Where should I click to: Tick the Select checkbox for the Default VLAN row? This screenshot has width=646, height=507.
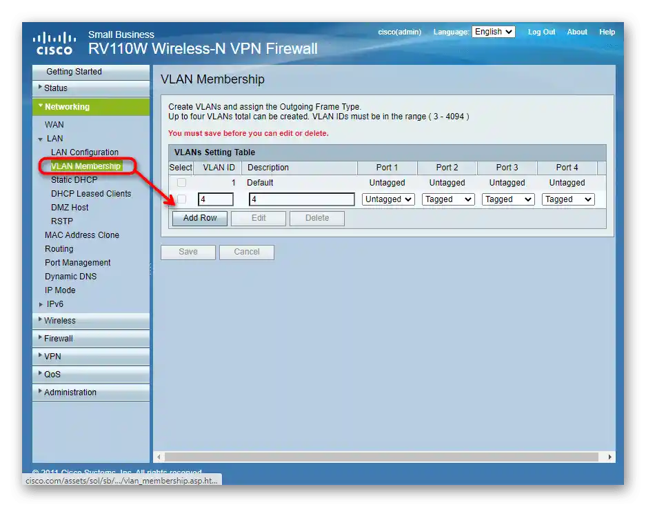click(181, 182)
